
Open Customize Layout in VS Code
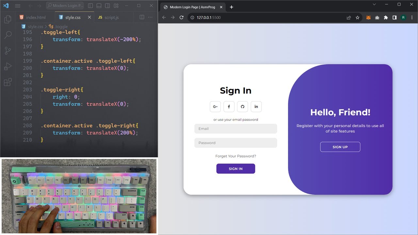coord(116,6)
